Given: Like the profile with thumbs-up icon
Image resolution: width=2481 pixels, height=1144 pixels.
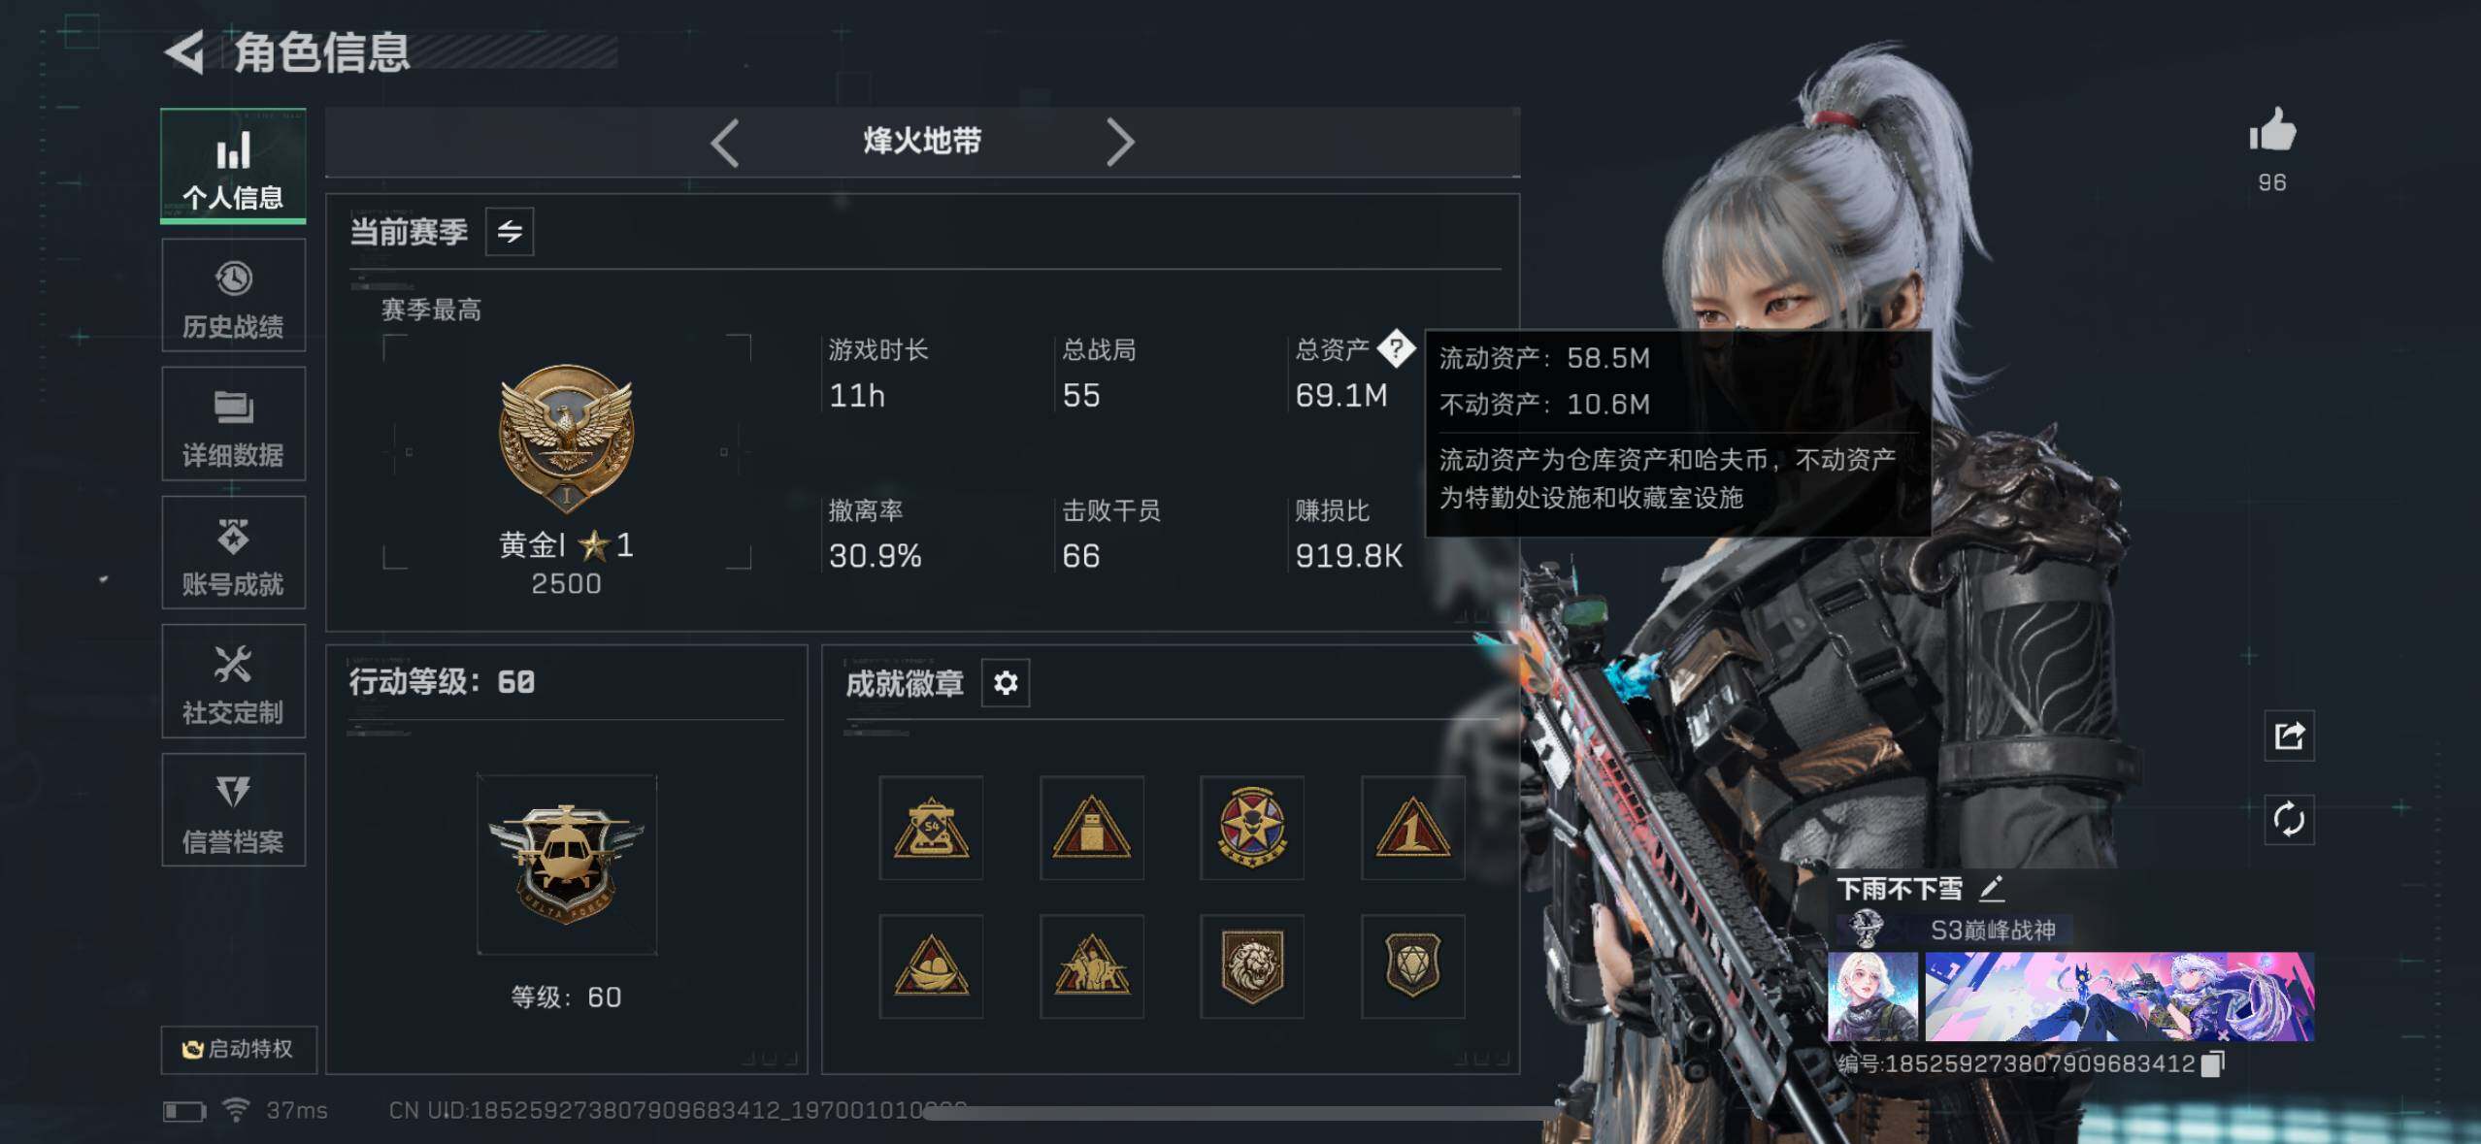Looking at the screenshot, I should [x=2272, y=130].
